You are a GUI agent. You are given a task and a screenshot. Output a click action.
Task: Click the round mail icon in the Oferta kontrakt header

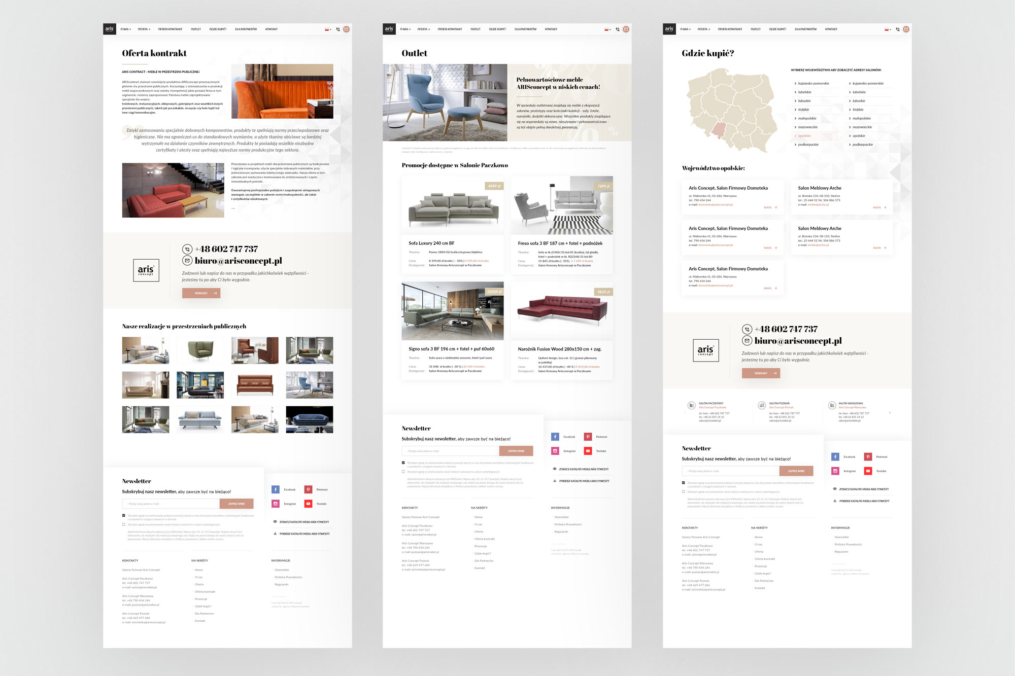346,29
